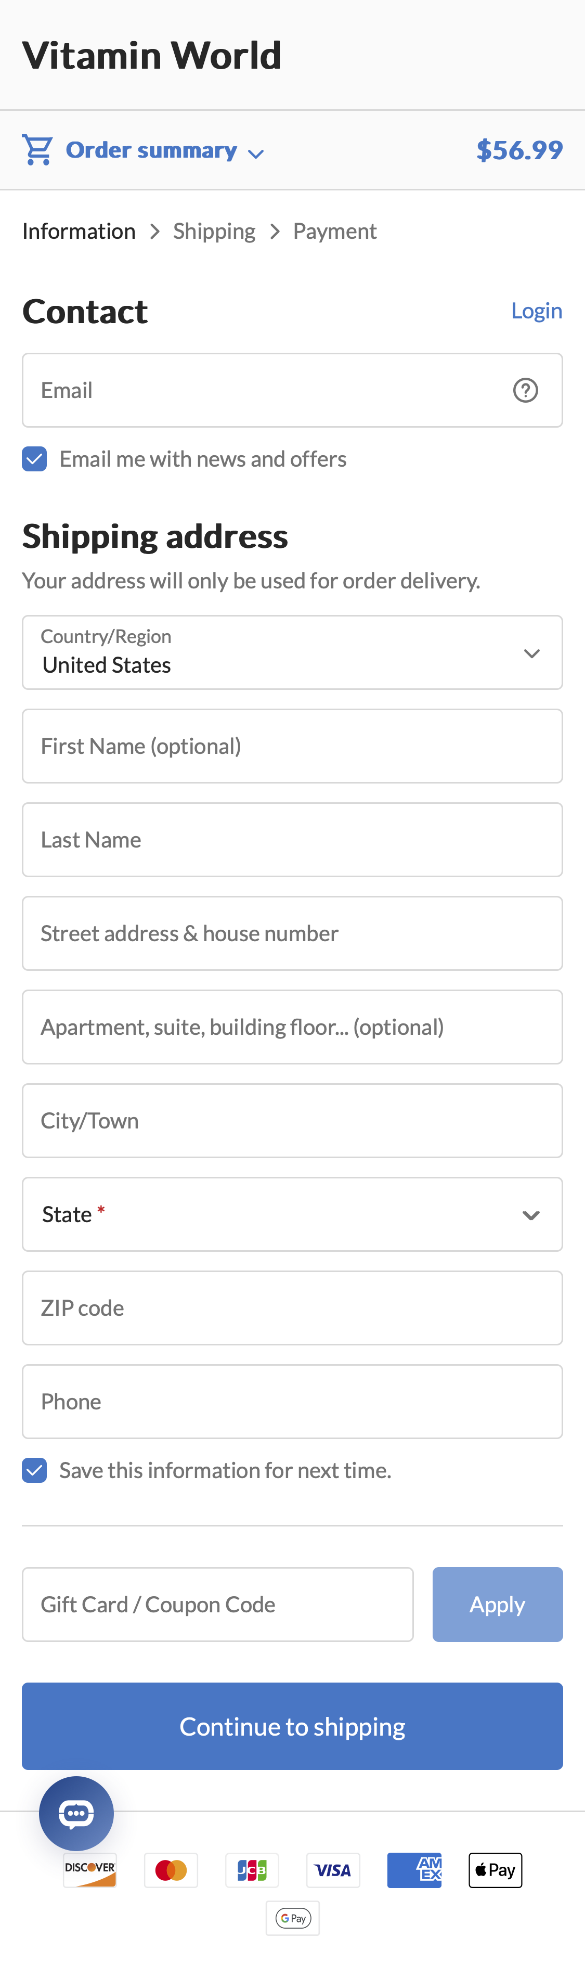The height and width of the screenshot is (1976, 585).
Task: Go to the Shipping breadcrumb step
Action: (214, 232)
